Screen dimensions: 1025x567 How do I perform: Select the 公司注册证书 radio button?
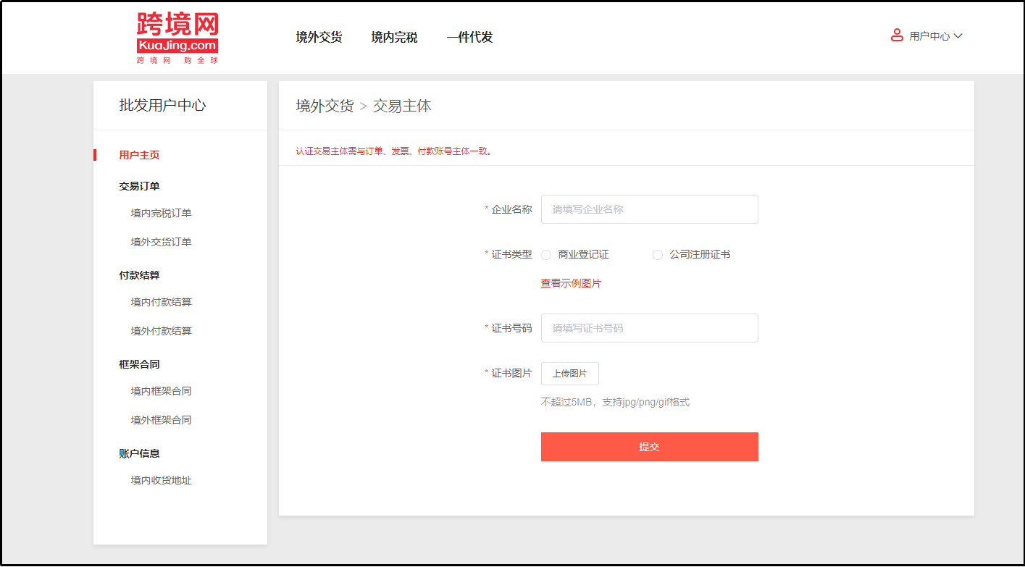pos(658,255)
